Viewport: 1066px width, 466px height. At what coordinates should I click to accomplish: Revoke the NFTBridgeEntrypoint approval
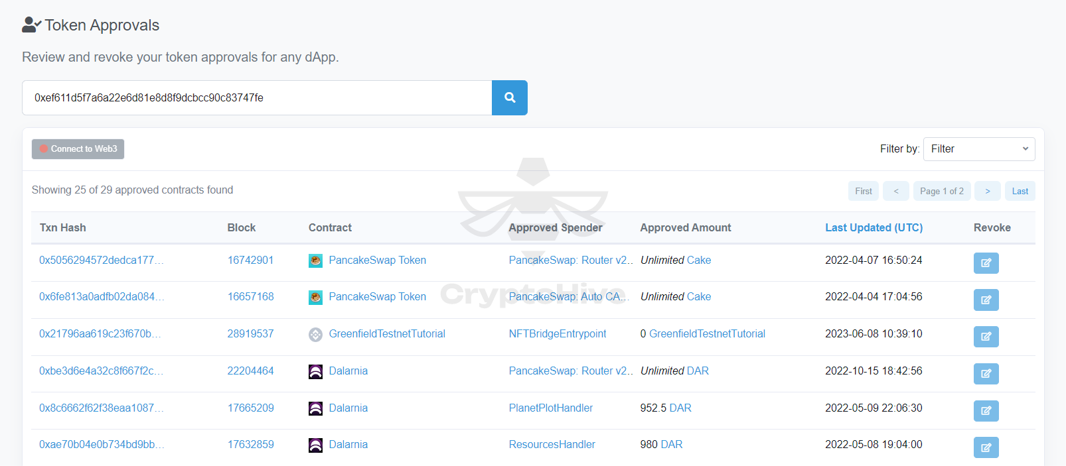coord(986,337)
